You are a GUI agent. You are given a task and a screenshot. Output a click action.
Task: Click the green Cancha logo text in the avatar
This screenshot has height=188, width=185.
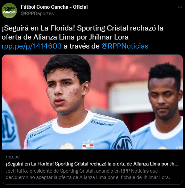[9, 12]
